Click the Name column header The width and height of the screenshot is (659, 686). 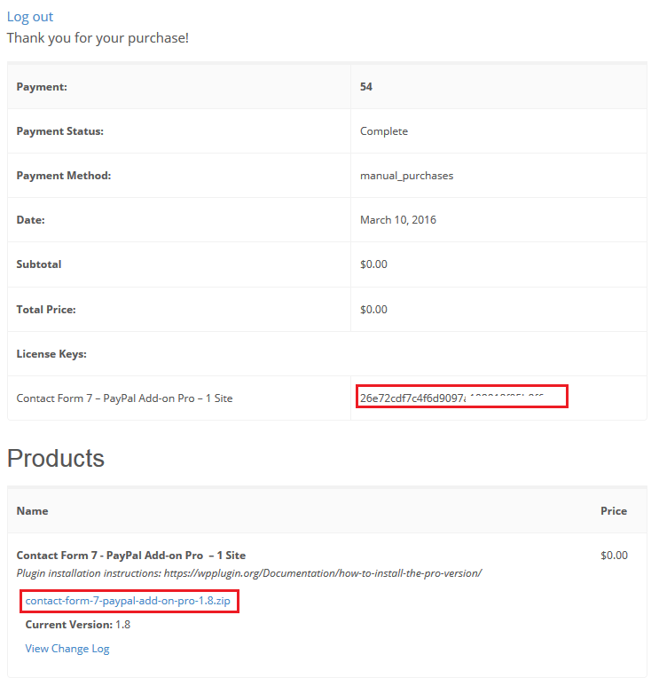32,511
